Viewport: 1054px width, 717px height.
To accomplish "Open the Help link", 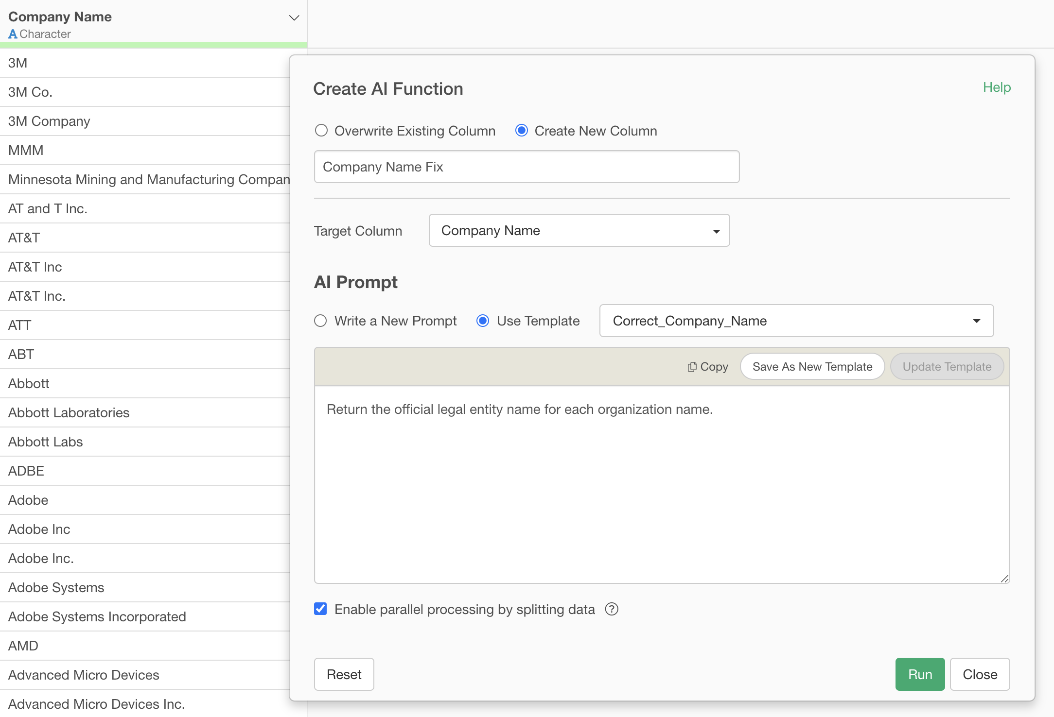I will (x=997, y=87).
